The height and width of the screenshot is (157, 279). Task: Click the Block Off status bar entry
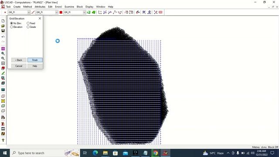point(273,147)
